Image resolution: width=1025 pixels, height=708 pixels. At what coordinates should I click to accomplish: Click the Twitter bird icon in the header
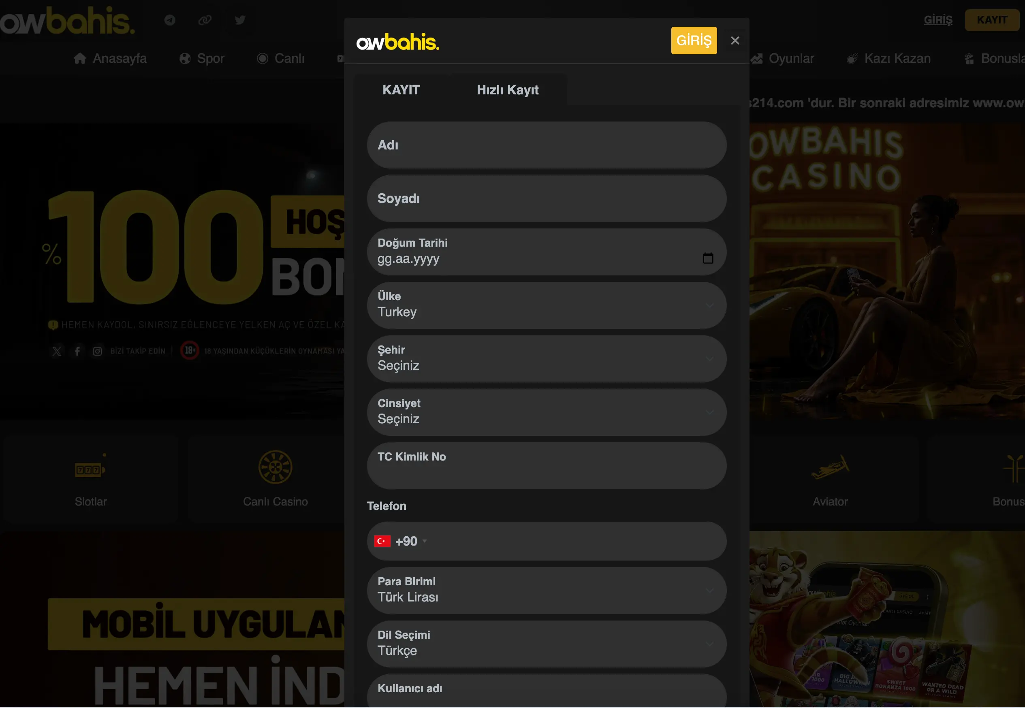pos(240,20)
